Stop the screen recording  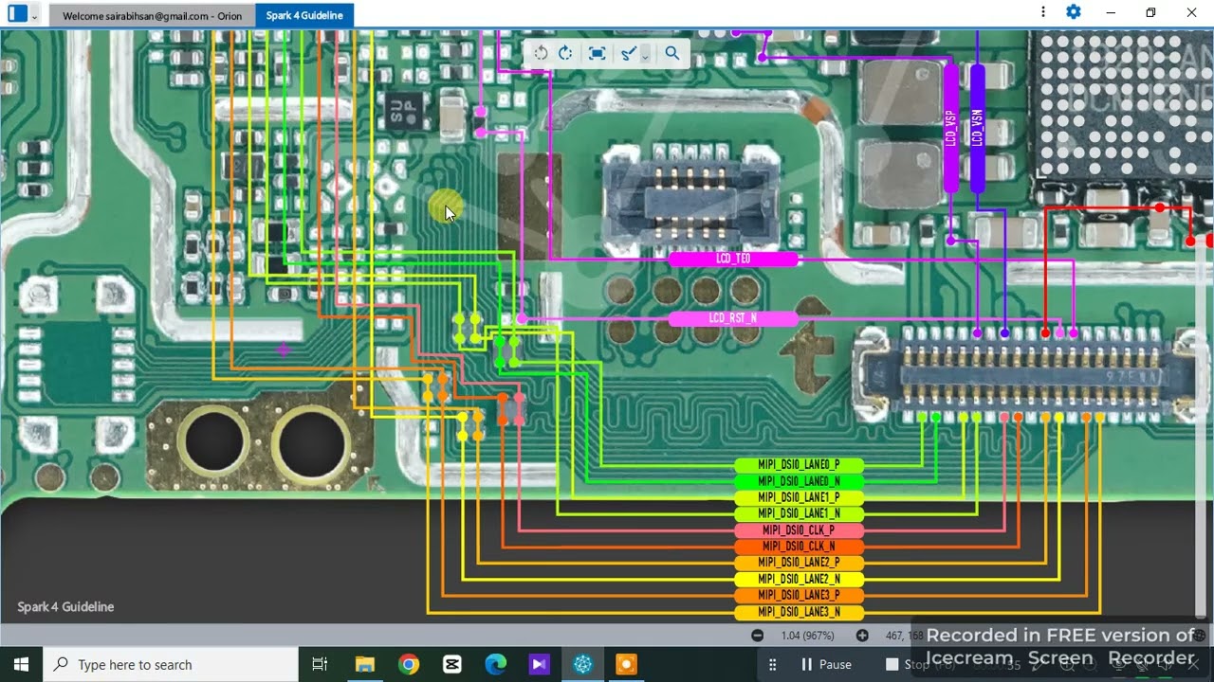coord(908,665)
